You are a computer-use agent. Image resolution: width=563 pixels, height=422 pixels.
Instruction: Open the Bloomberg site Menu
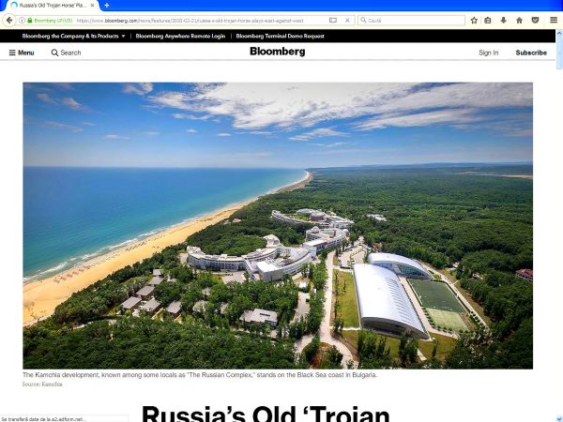tap(22, 53)
